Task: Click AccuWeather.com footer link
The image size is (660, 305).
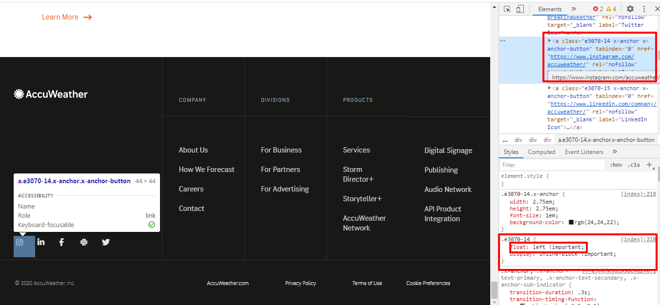Action: pyautogui.click(x=228, y=283)
